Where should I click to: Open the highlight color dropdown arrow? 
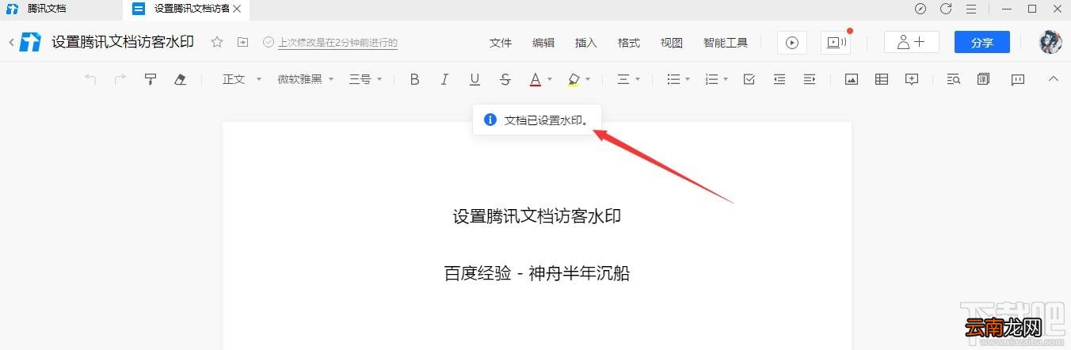[588, 80]
